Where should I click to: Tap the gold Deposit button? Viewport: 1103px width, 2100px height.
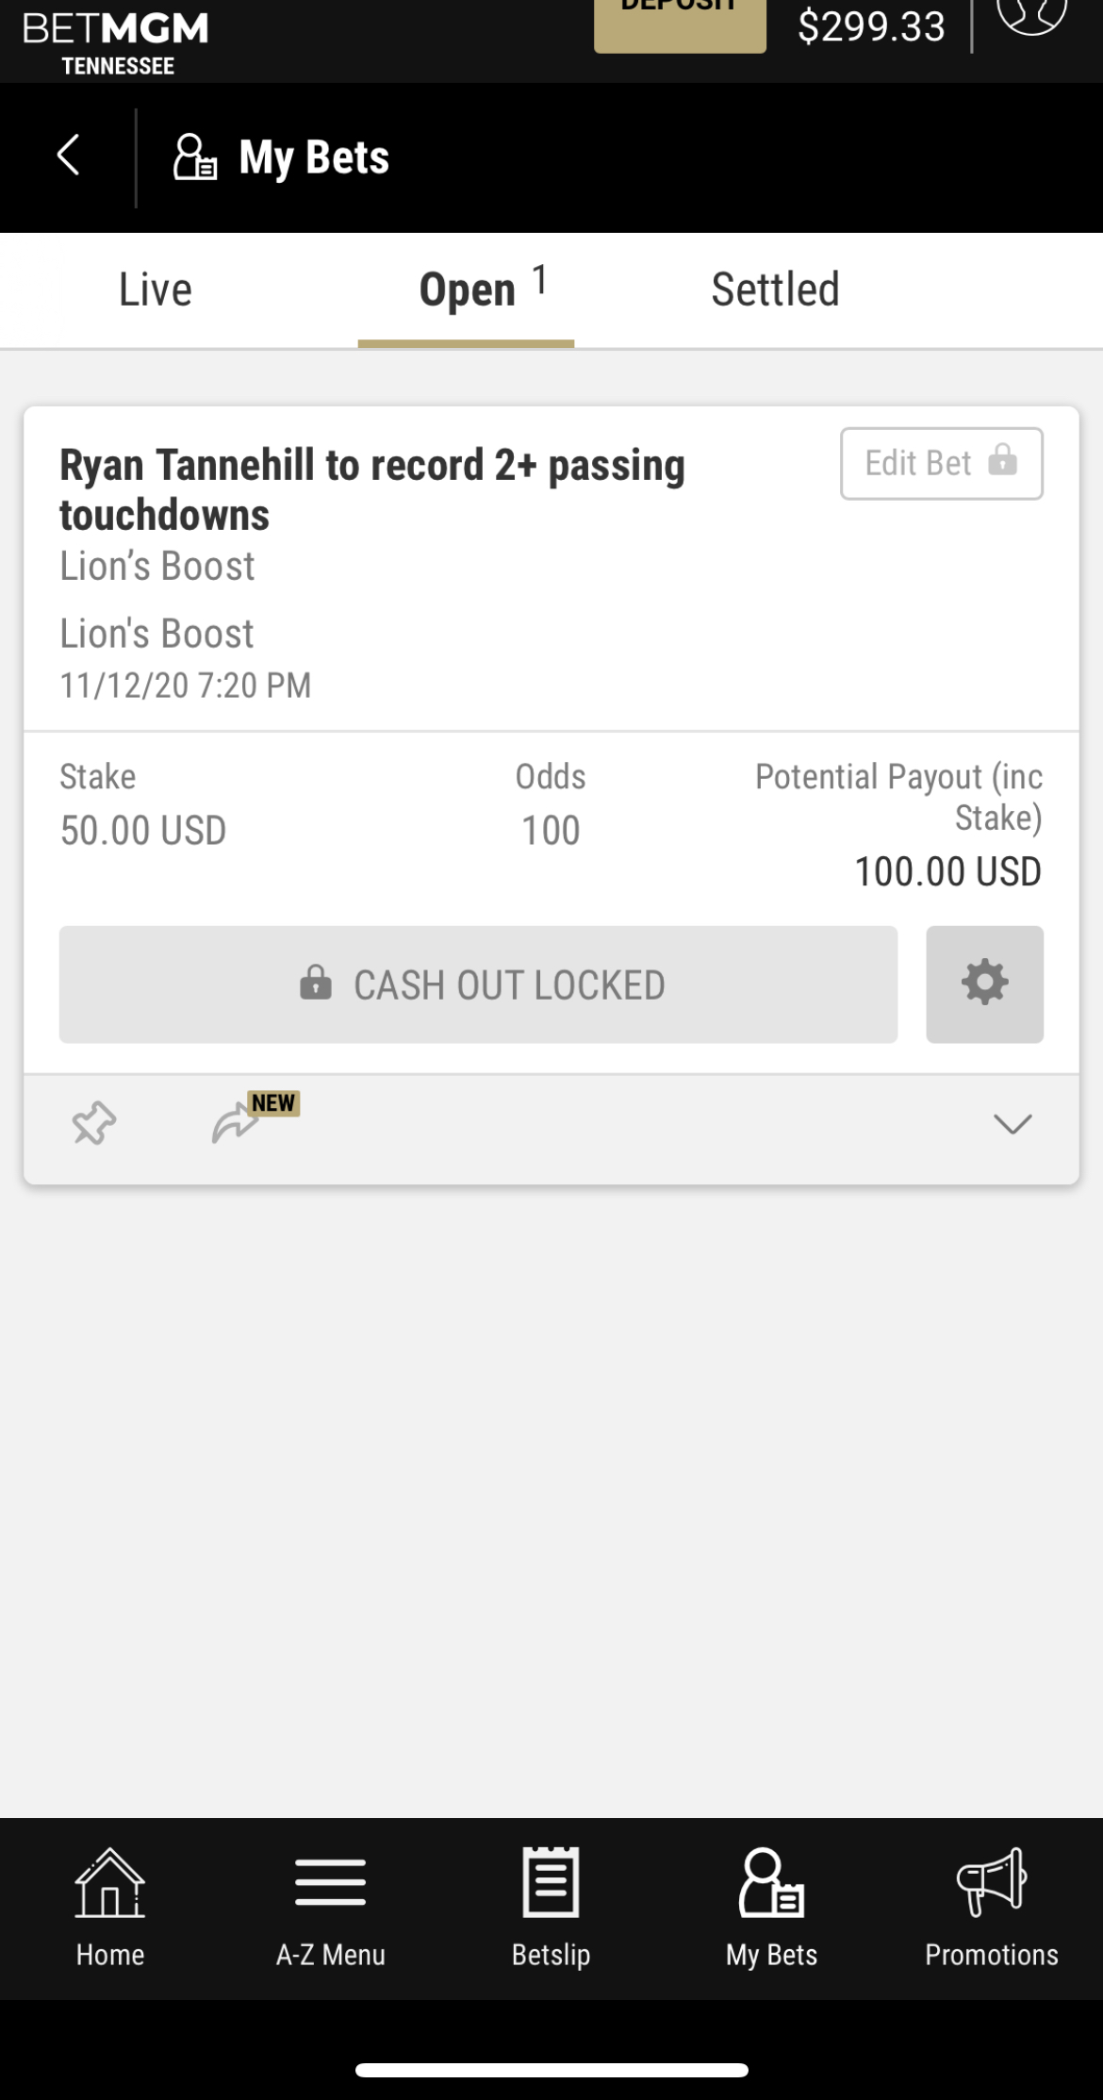[680, 23]
